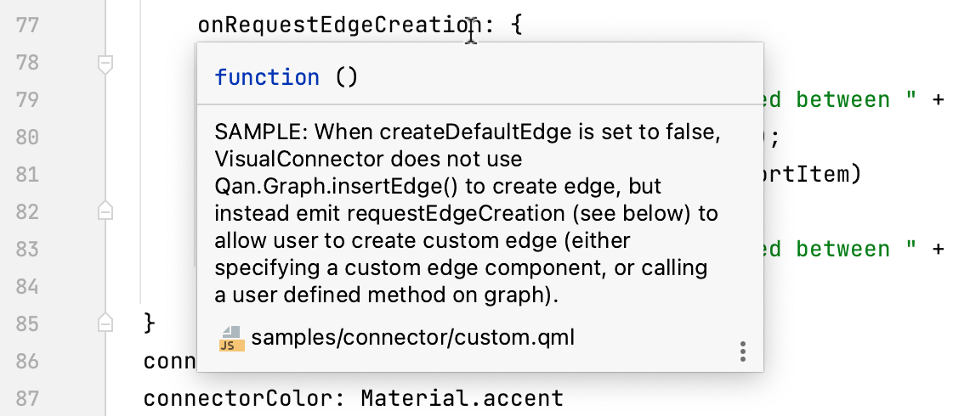
Task: Click line number 80 in the gutter
Action: pos(27,137)
